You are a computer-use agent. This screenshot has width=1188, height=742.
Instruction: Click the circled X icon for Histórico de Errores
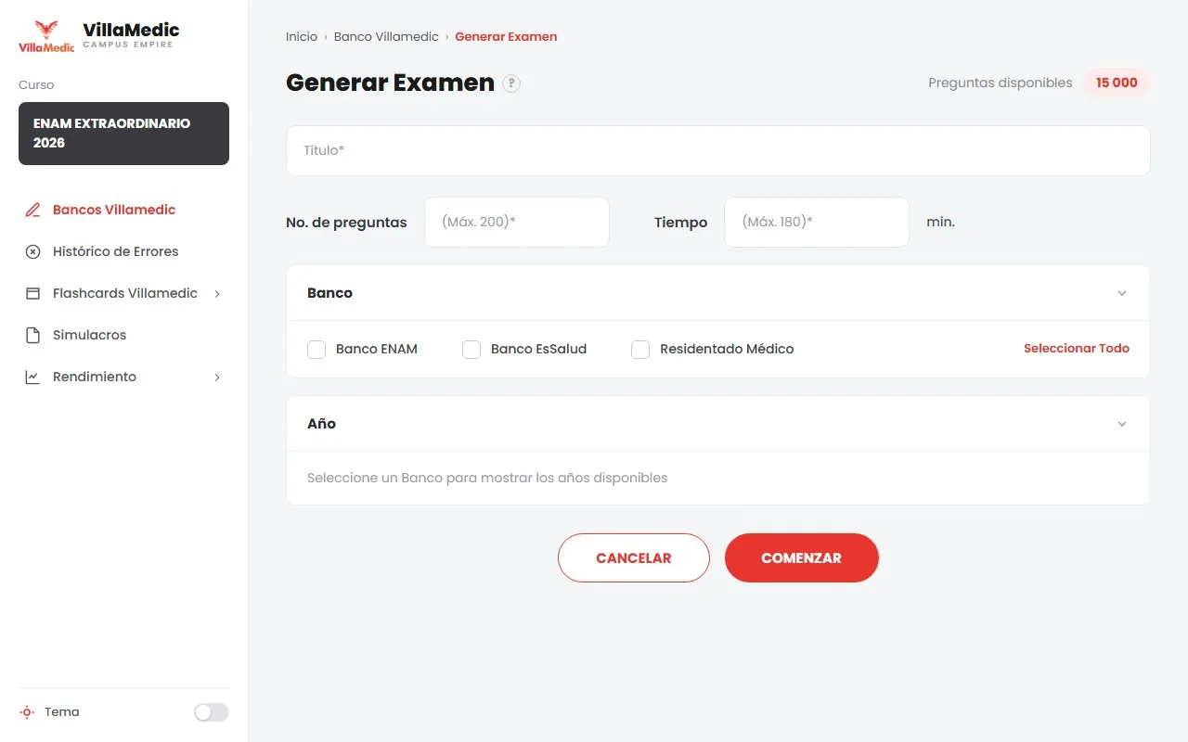click(32, 251)
